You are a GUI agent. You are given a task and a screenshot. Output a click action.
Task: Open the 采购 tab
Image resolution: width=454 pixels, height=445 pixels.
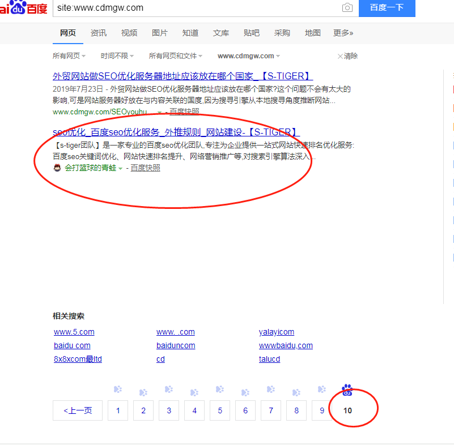coord(282,33)
